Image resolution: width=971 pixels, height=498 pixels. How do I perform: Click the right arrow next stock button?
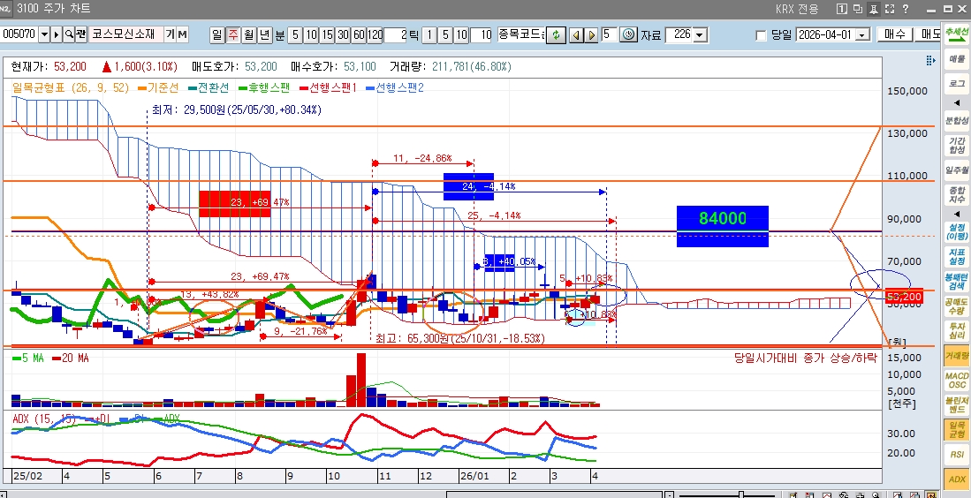[590, 34]
